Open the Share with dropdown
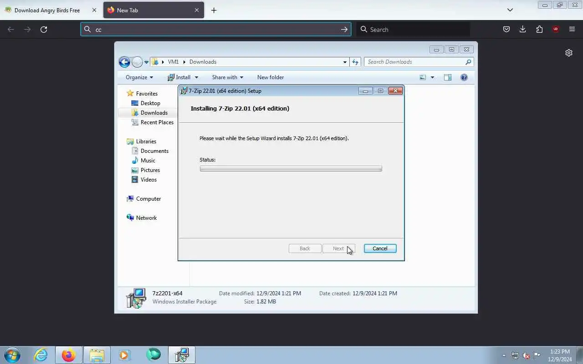The image size is (583, 364). tap(228, 77)
